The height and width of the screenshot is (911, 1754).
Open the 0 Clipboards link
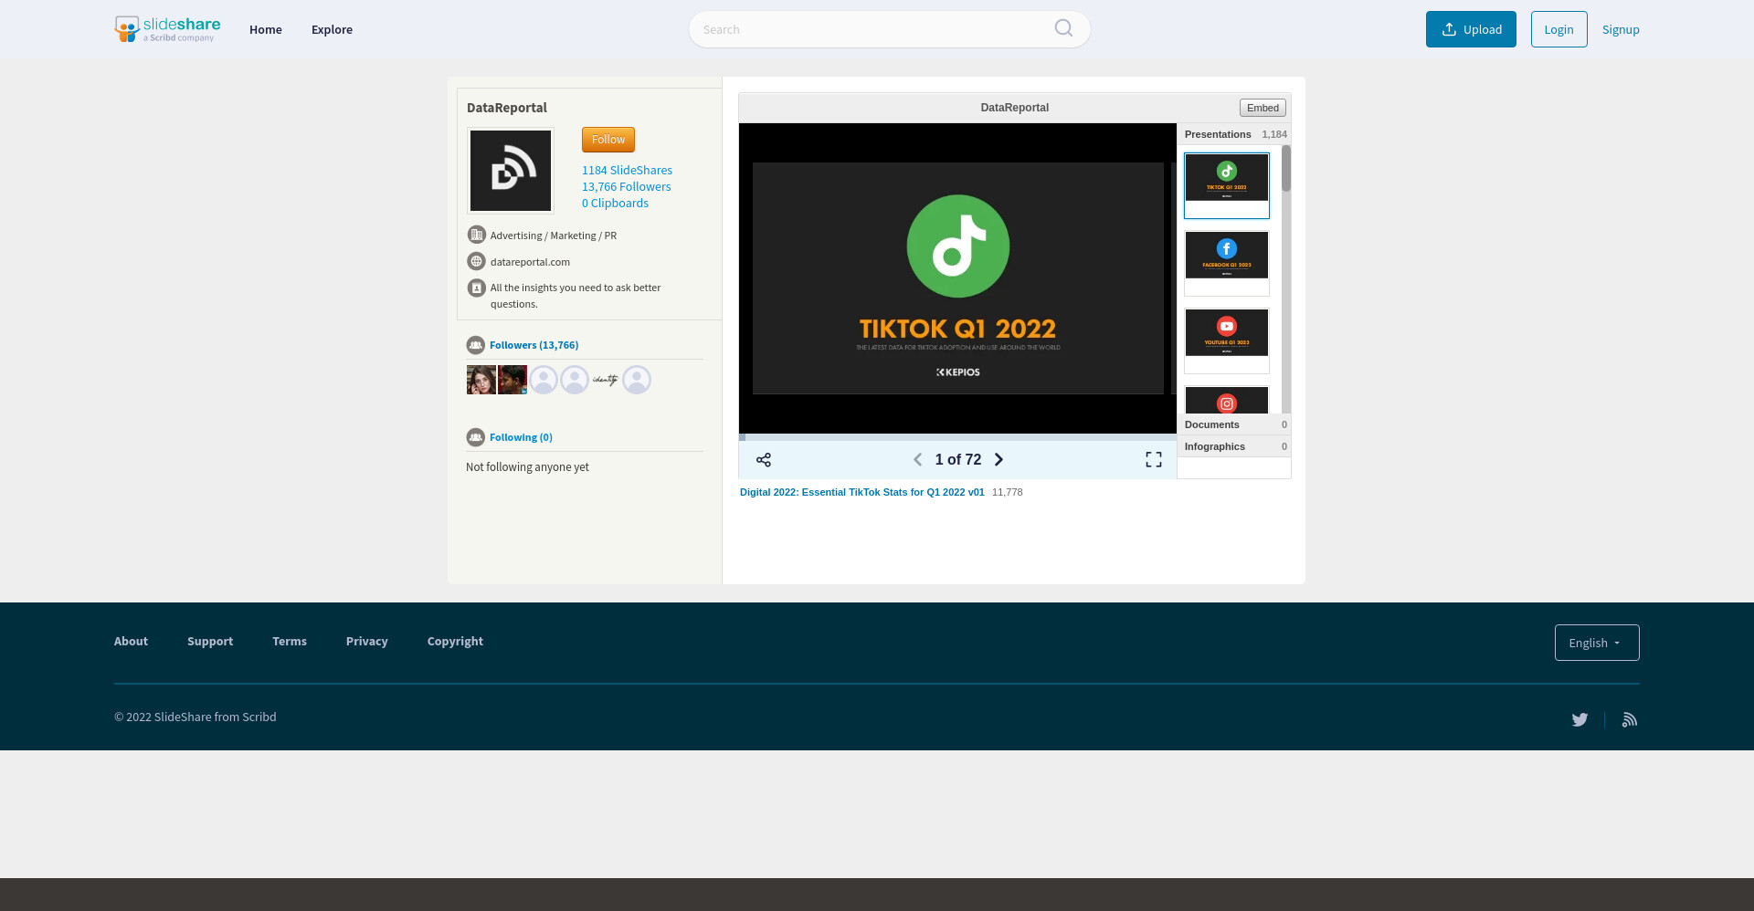615,203
